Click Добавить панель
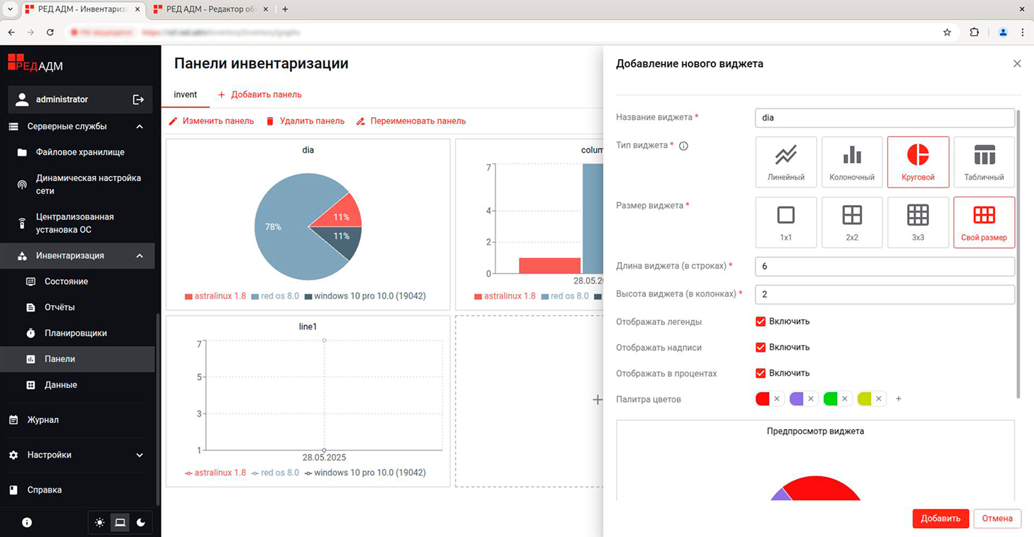Screen dimensions: 1034x537 [x=260, y=94]
